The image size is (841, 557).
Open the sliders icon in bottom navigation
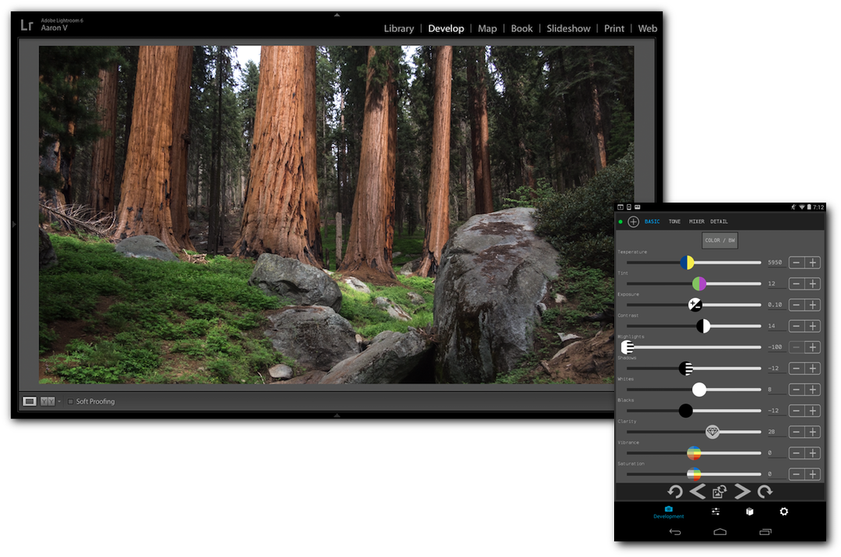click(x=716, y=512)
